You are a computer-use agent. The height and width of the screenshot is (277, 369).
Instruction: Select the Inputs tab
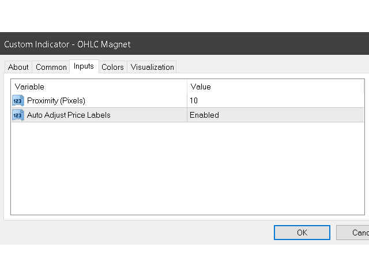pyautogui.click(x=84, y=66)
